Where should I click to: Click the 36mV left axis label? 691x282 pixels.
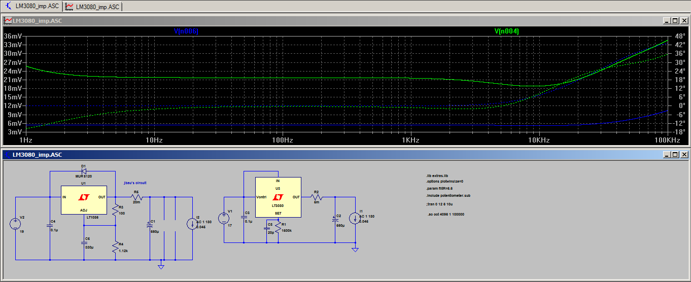pos(13,36)
